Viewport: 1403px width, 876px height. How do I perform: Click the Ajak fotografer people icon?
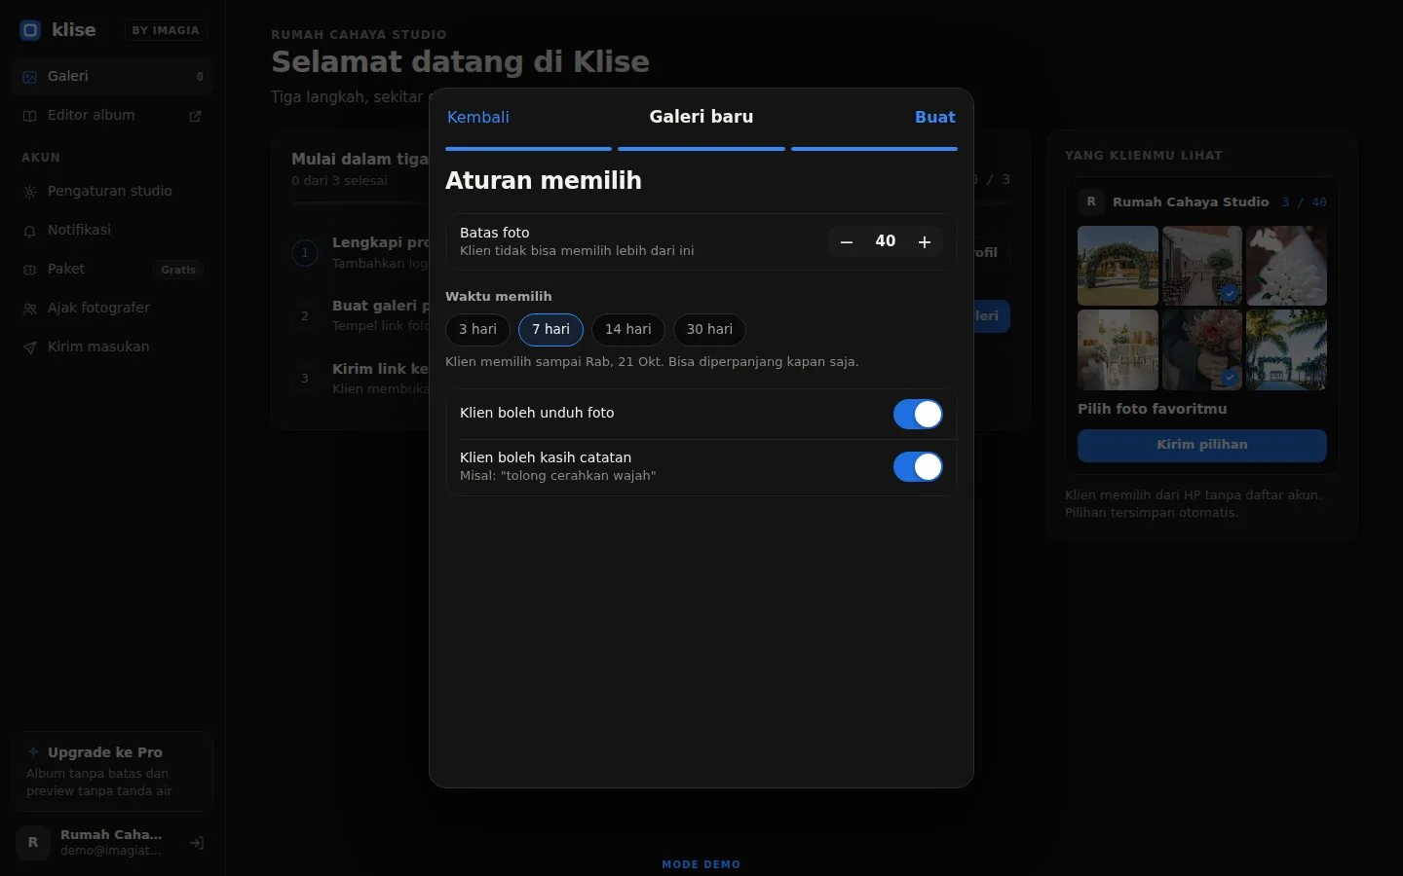tap(30, 309)
